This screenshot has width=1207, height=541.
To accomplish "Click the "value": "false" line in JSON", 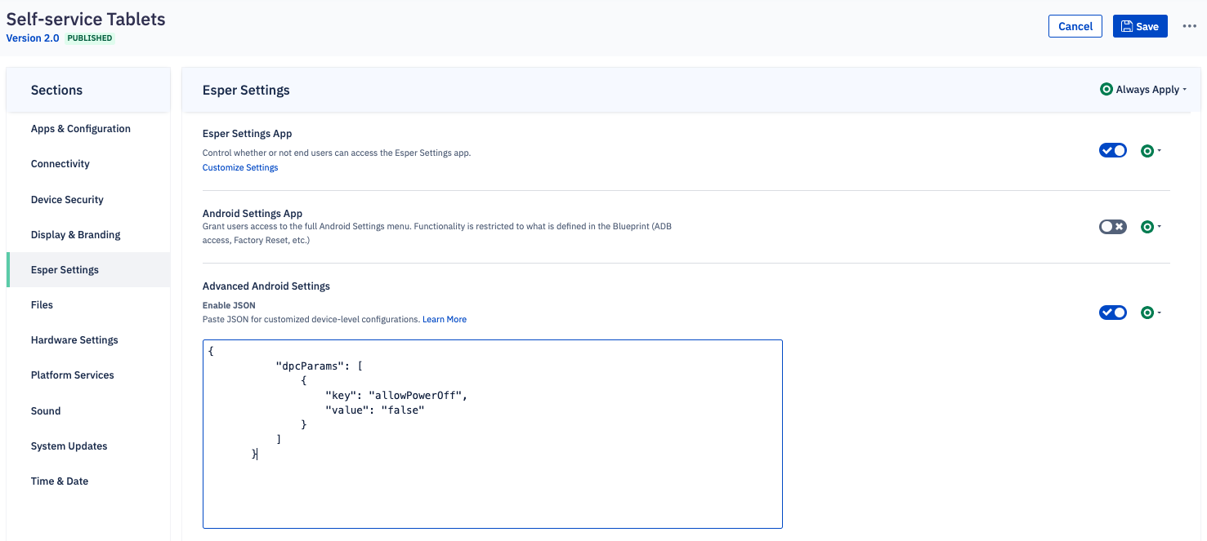I will [375, 410].
